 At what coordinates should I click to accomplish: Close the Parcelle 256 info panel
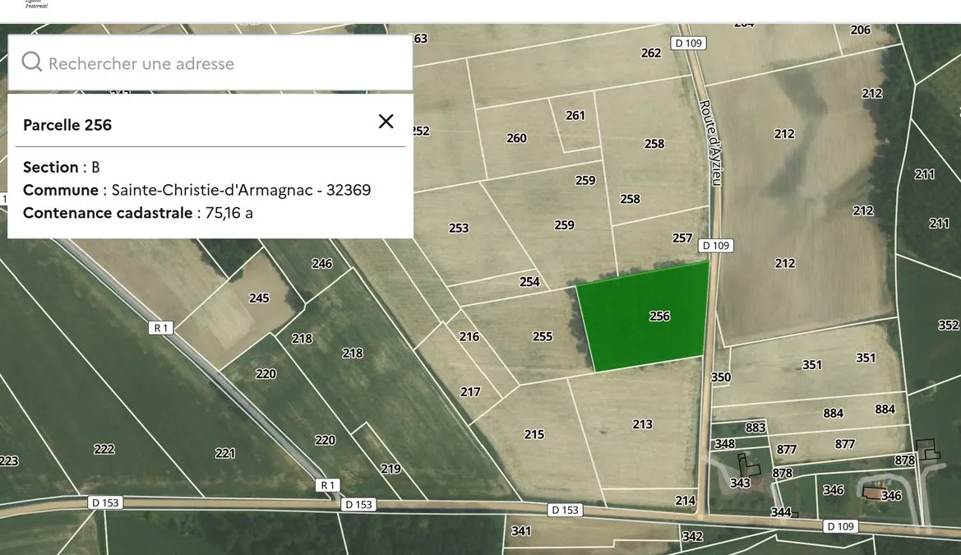coord(386,122)
